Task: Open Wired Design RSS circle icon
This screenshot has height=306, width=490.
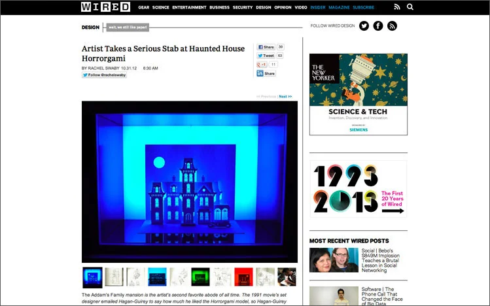Action: (x=392, y=26)
